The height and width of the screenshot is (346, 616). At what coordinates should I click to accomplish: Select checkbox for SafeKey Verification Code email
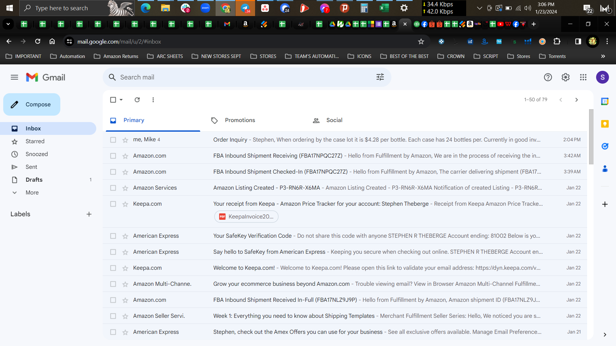113,236
